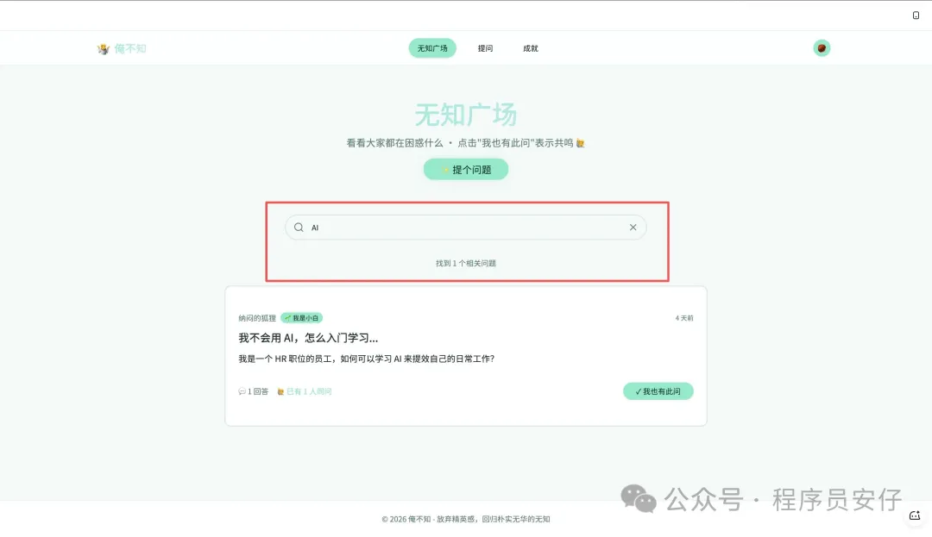Go to the 提问 tab
Screen dimensions: 932x537
click(x=485, y=48)
